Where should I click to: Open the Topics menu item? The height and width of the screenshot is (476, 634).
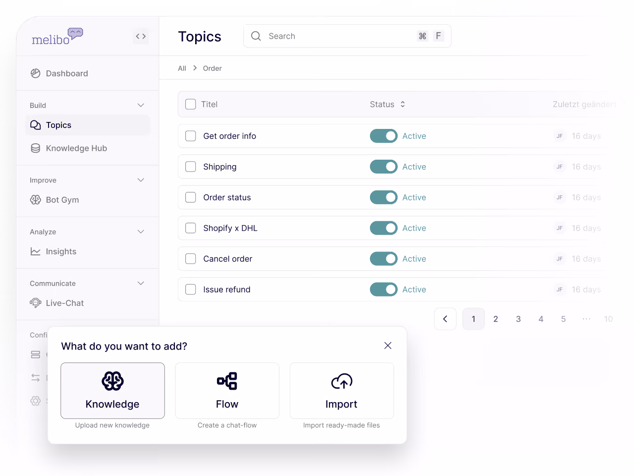(88, 125)
